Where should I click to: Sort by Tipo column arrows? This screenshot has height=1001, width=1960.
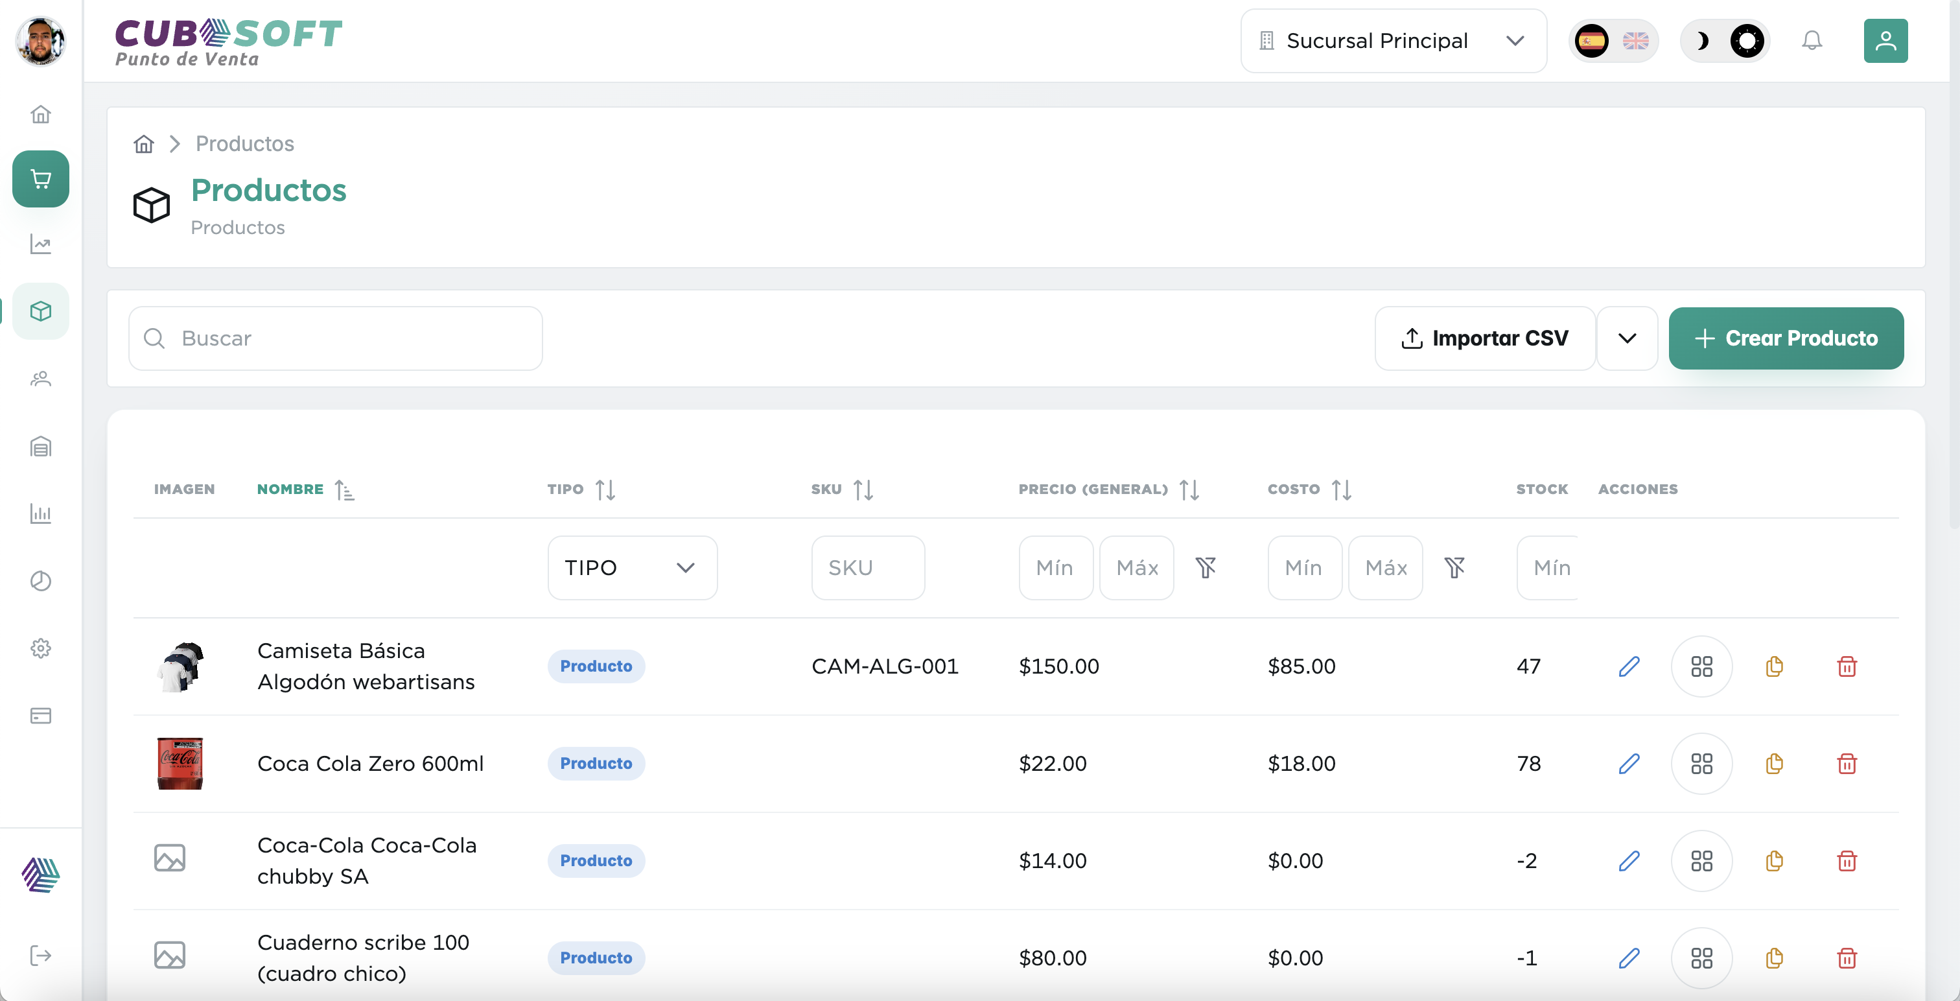[x=605, y=489]
